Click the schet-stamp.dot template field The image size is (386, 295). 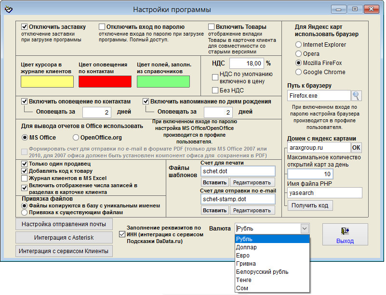[x=238, y=199]
